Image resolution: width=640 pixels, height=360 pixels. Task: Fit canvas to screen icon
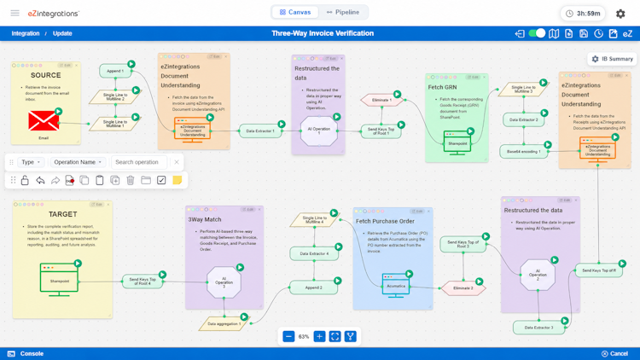[335, 336]
